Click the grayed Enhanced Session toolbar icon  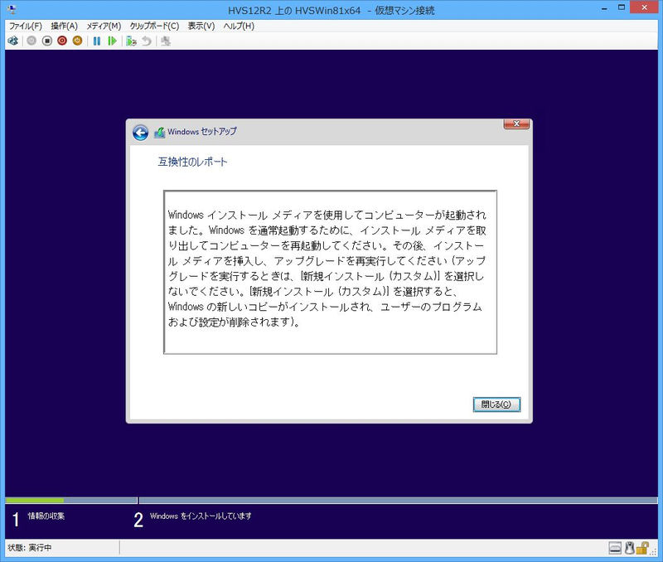click(166, 41)
